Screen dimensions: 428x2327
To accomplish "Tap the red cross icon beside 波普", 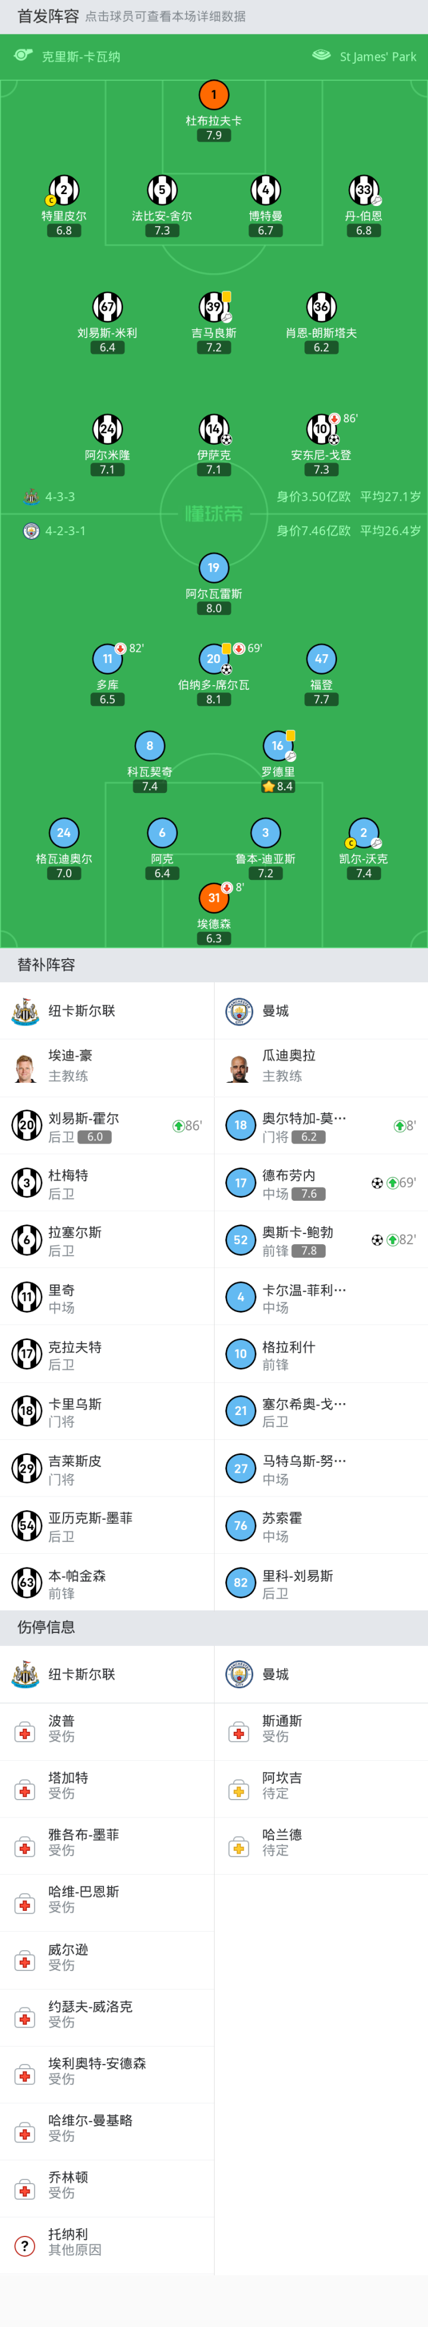I will pos(26,1732).
